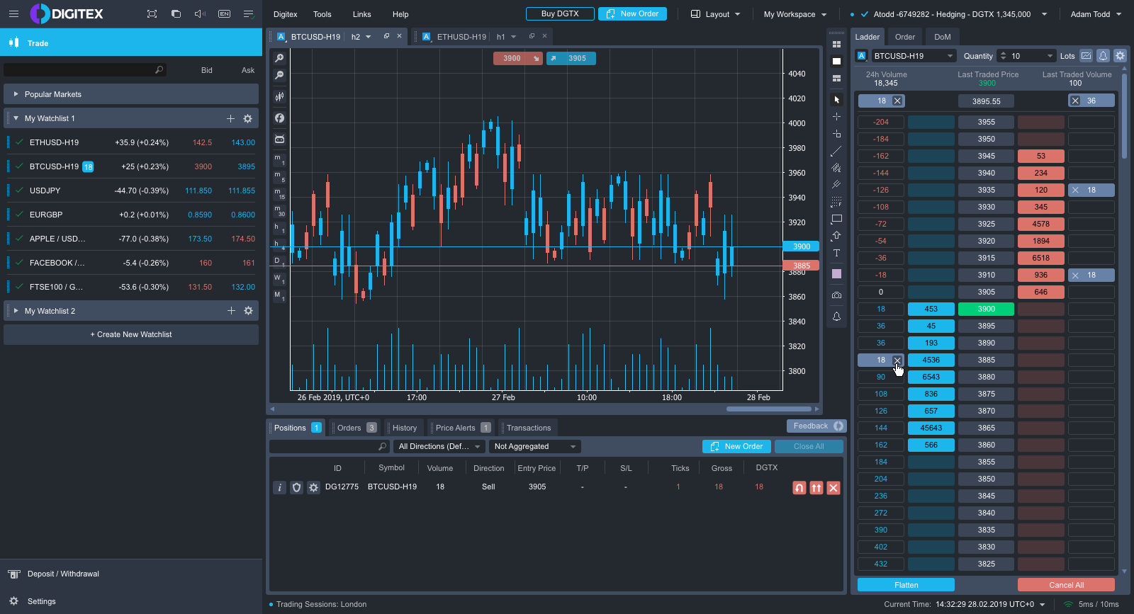Open ladder settings gear

[x=1121, y=55]
